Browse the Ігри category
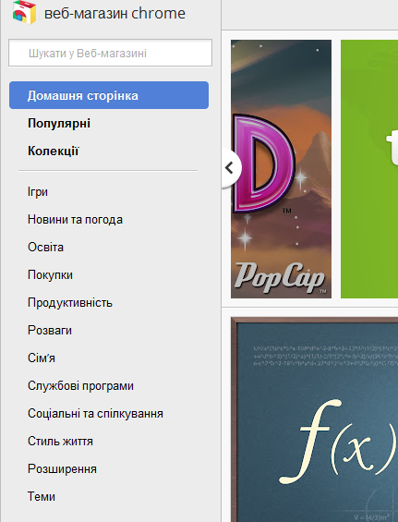Image resolution: width=398 pixels, height=522 pixels. click(38, 192)
